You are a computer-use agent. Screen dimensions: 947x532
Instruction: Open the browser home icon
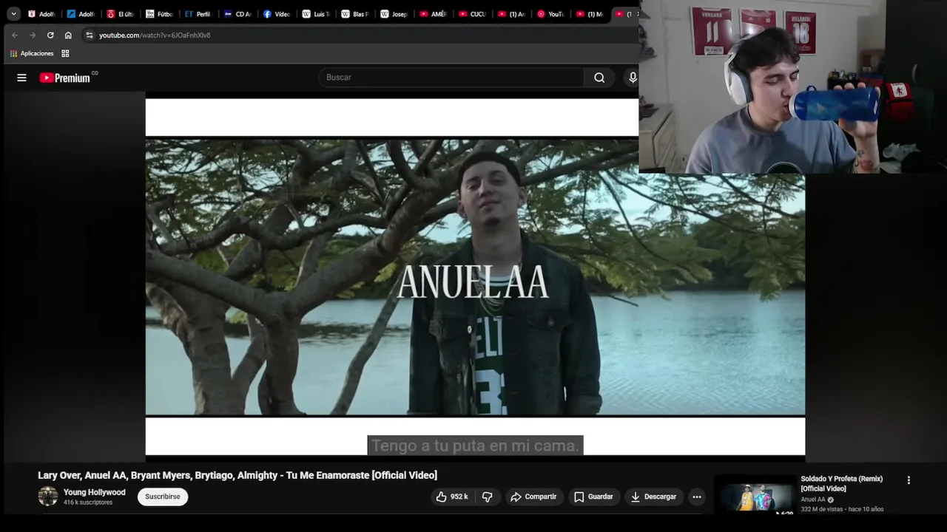68,35
